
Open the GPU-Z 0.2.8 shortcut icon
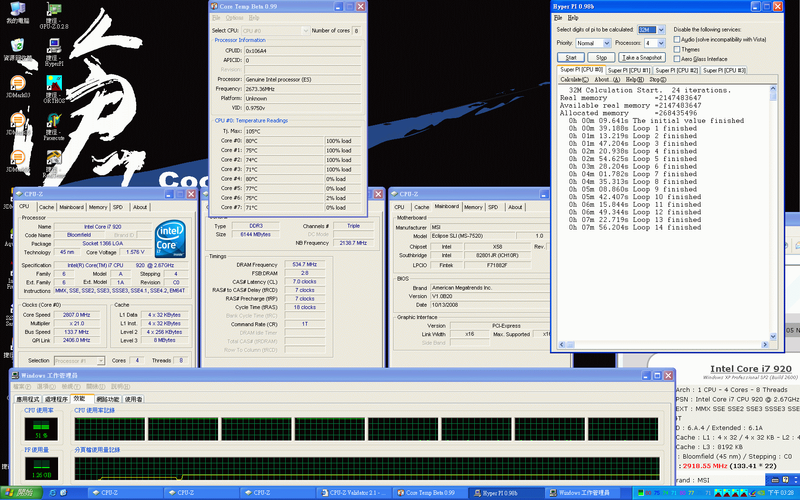tap(54, 16)
